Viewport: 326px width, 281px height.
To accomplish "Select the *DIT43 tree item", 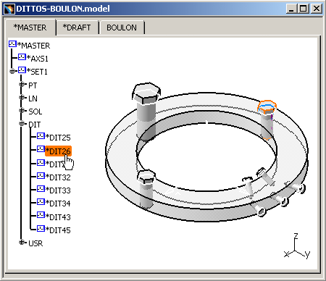I will click(58, 217).
